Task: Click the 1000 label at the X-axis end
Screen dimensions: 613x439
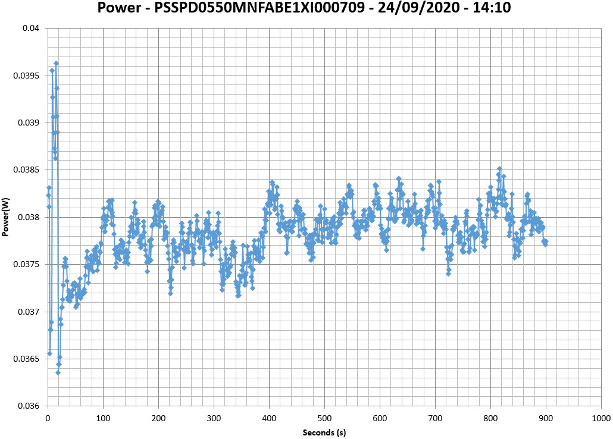Action: point(600,418)
